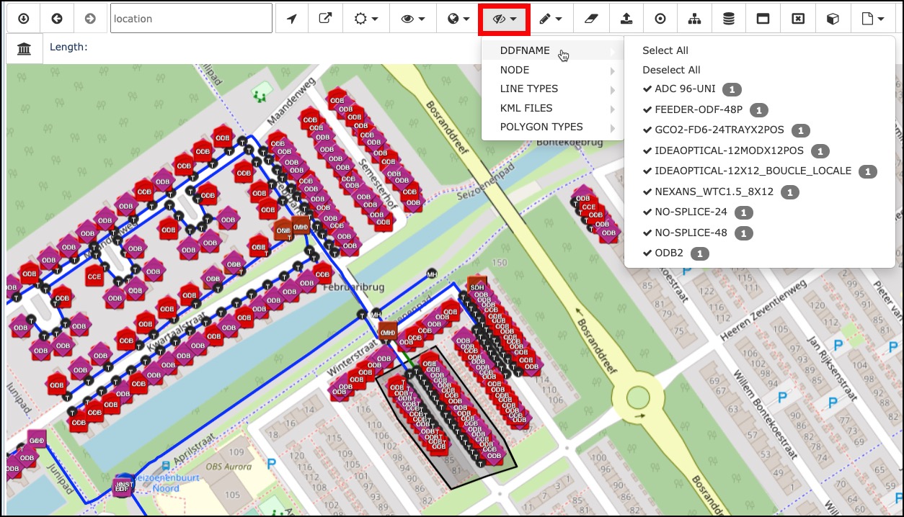The image size is (904, 517).
Task: Click the upload icon in toolbar
Action: [x=626, y=19]
